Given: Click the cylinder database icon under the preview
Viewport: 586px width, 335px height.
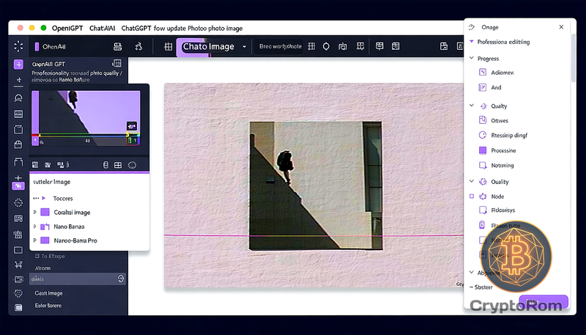Looking at the screenshot, I should 105,165.
